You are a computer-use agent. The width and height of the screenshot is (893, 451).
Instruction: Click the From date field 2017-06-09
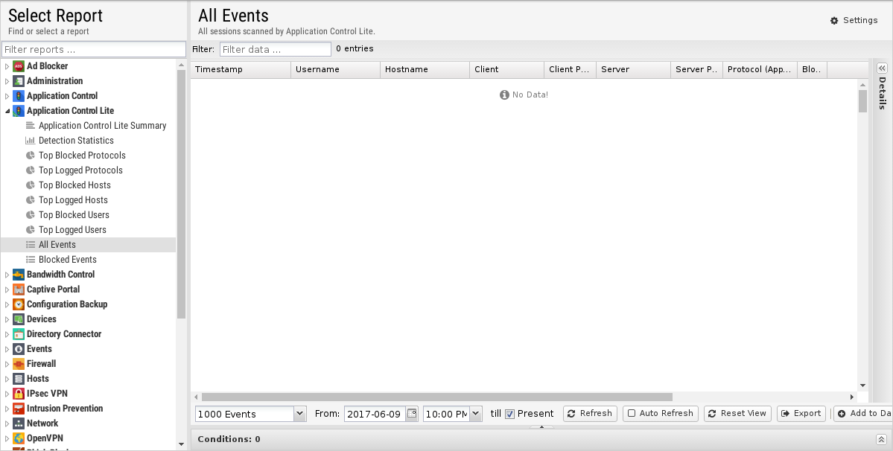click(375, 414)
